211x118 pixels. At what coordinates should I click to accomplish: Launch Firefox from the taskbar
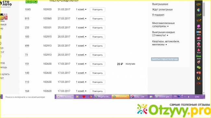90,97
